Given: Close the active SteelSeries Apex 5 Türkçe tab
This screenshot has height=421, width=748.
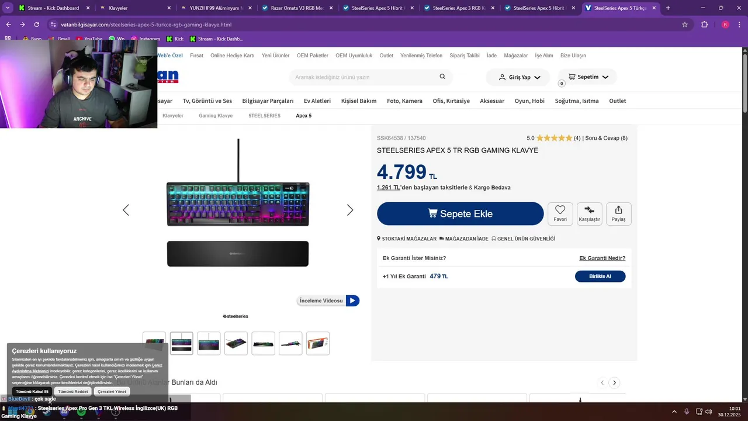Looking at the screenshot, I should [654, 8].
